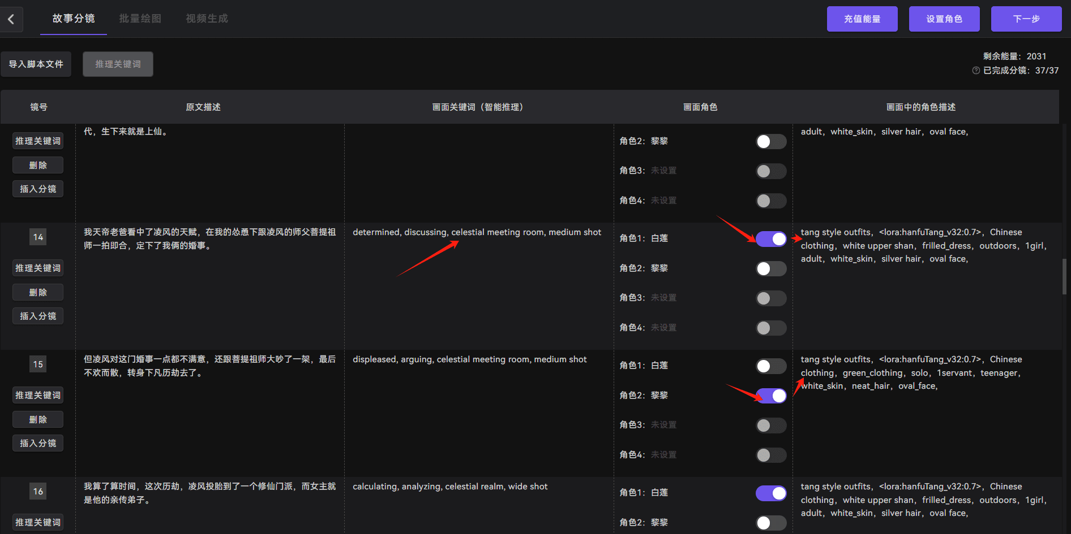Toggle 角色1 白莲 switch in shot 14
The width and height of the screenshot is (1071, 534).
tap(771, 239)
